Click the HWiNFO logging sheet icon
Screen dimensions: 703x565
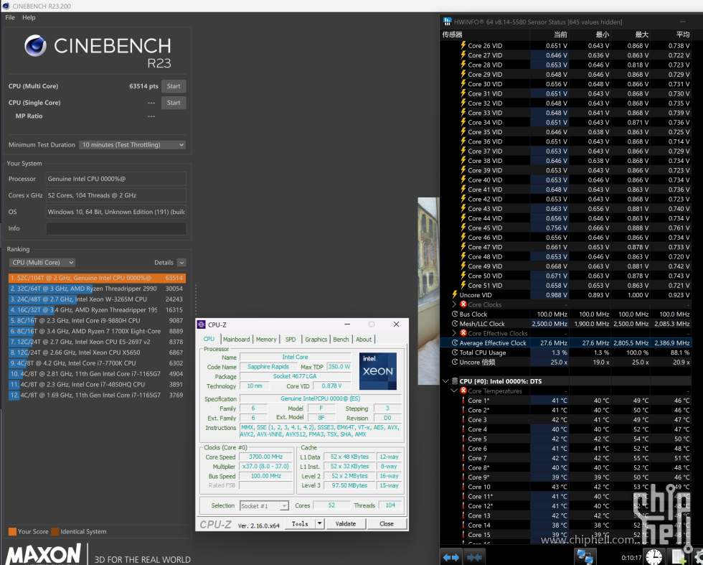(679, 557)
